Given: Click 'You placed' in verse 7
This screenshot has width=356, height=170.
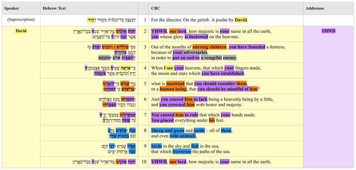Looking at the screenshot, I should point(162,120).
